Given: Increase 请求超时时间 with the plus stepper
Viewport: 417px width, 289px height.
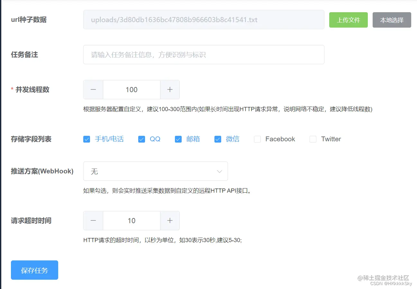Looking at the screenshot, I should pos(170,221).
